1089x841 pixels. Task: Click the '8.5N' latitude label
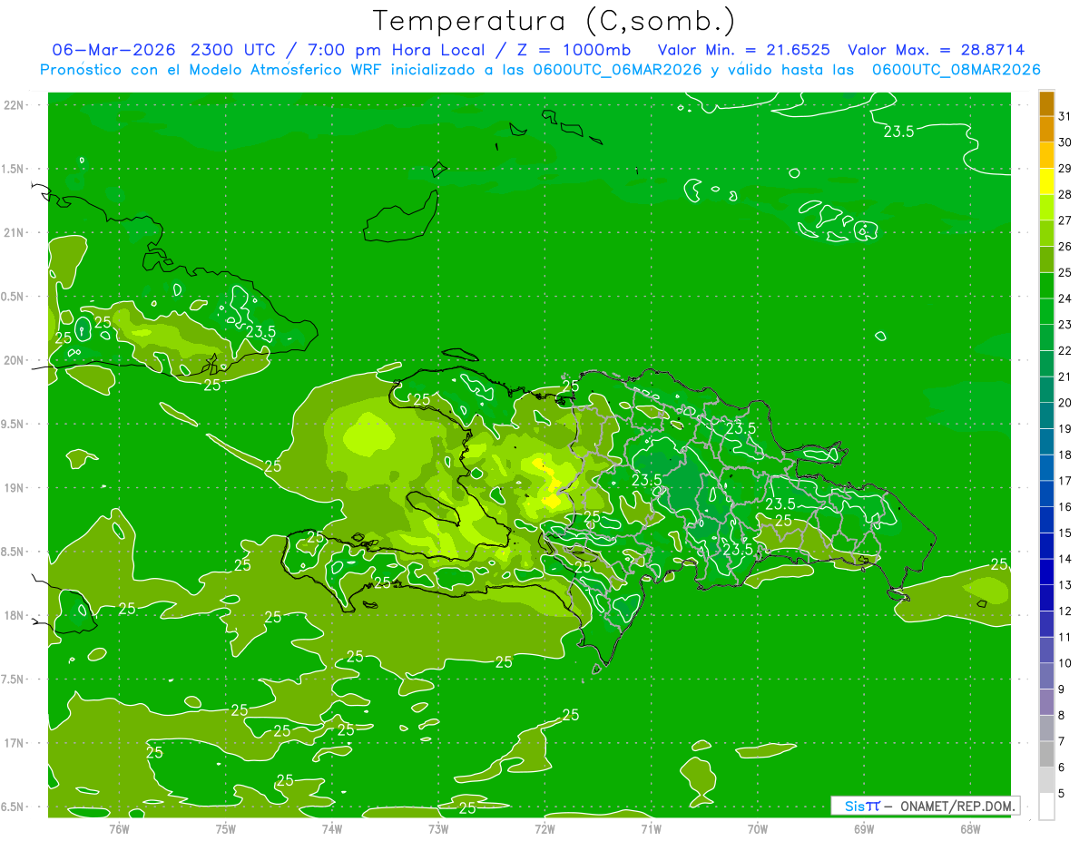[14, 552]
